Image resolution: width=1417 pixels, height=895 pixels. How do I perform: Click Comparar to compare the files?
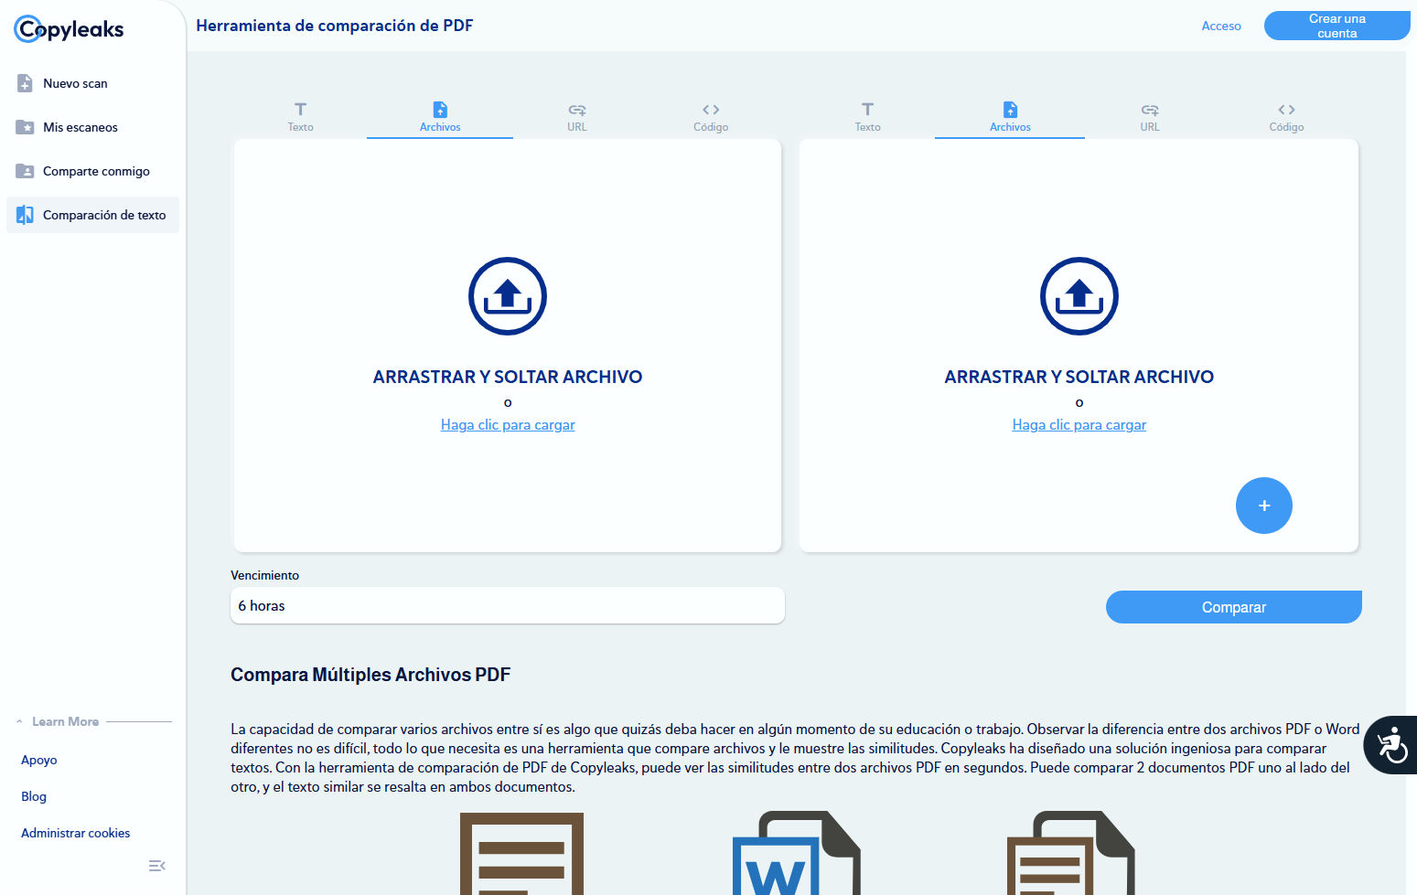pyautogui.click(x=1233, y=606)
